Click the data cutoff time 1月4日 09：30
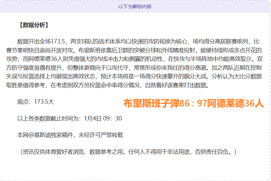The width and height of the screenshot is (271, 181). pyautogui.click(x=103, y=118)
